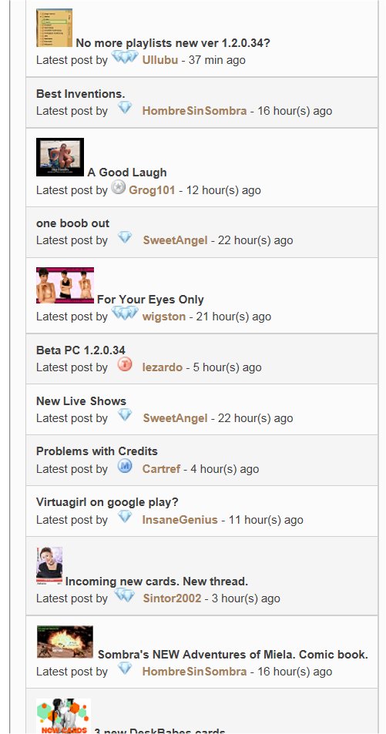Click diamond icon in Best Inventions row

point(125,108)
